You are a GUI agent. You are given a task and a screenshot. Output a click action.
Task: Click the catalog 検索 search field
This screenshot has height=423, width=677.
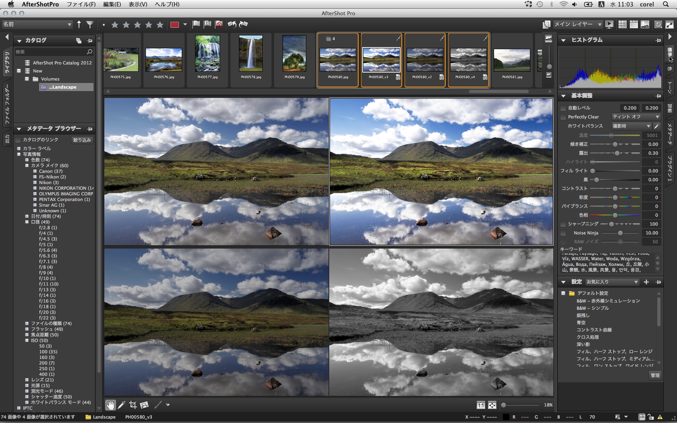(54, 52)
